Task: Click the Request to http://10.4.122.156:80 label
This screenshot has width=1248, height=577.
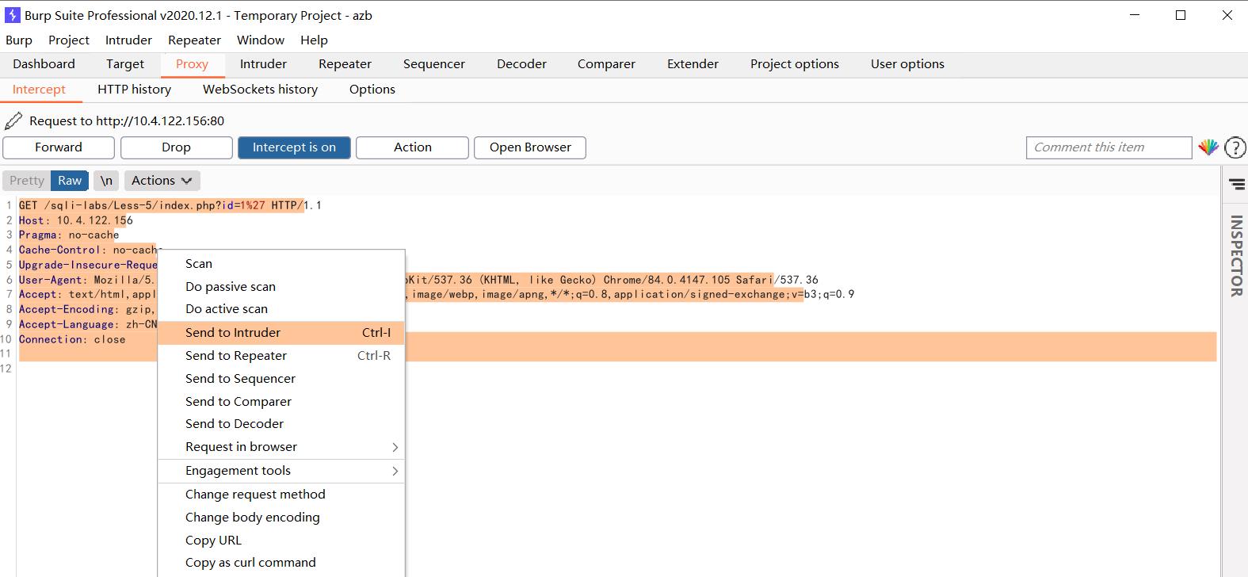Action: (x=127, y=121)
